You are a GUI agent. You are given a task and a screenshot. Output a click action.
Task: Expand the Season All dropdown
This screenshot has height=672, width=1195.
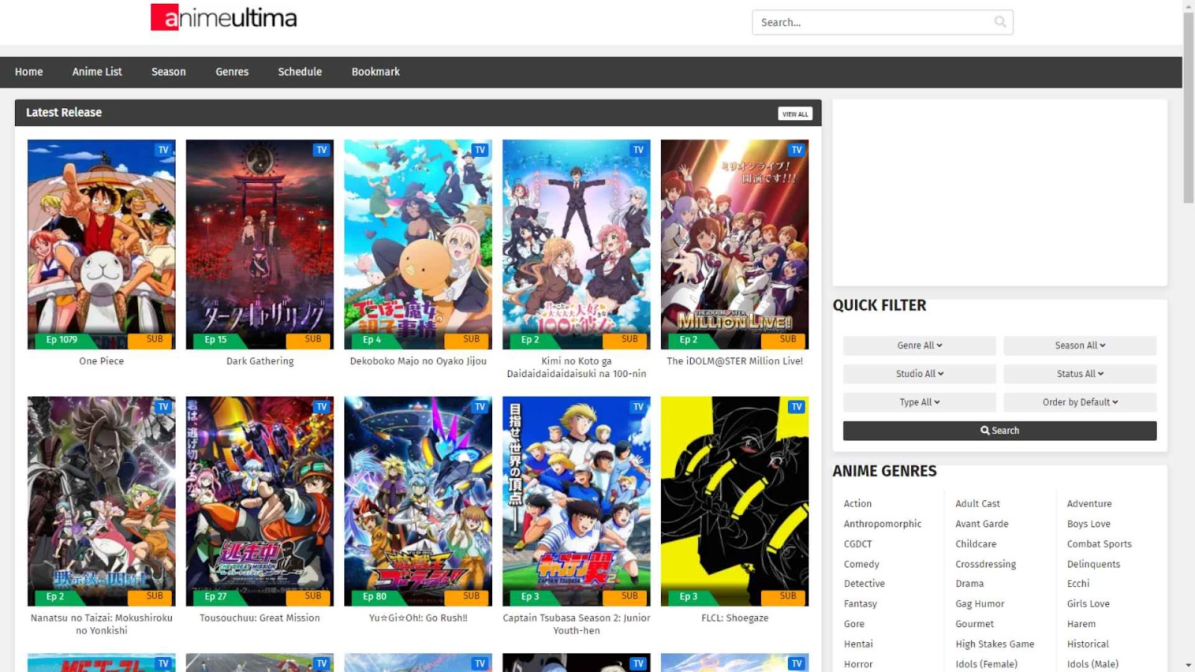(x=1080, y=346)
